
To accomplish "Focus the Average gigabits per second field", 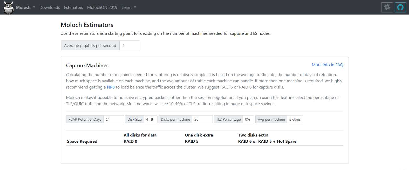I will point(130,45).
